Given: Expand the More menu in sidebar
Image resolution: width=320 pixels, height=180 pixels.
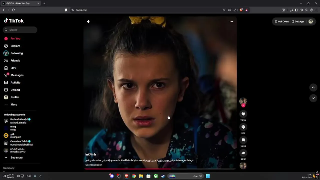Looking at the screenshot, I should (11, 104).
